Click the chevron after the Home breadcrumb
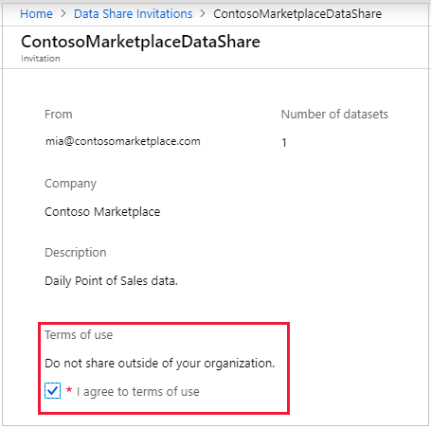 pyautogui.click(x=63, y=14)
